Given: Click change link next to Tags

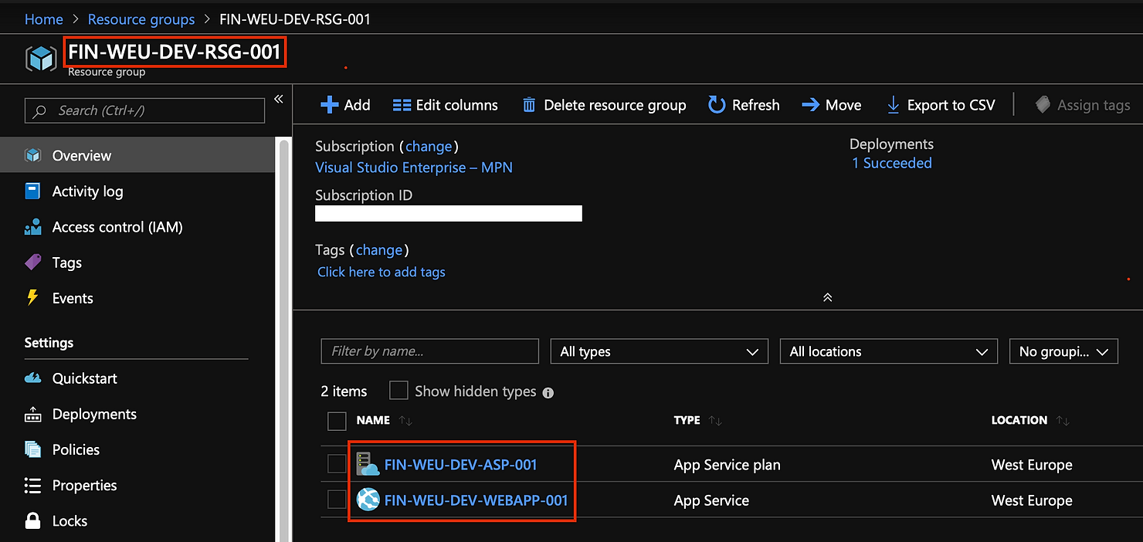Looking at the screenshot, I should pyautogui.click(x=379, y=249).
